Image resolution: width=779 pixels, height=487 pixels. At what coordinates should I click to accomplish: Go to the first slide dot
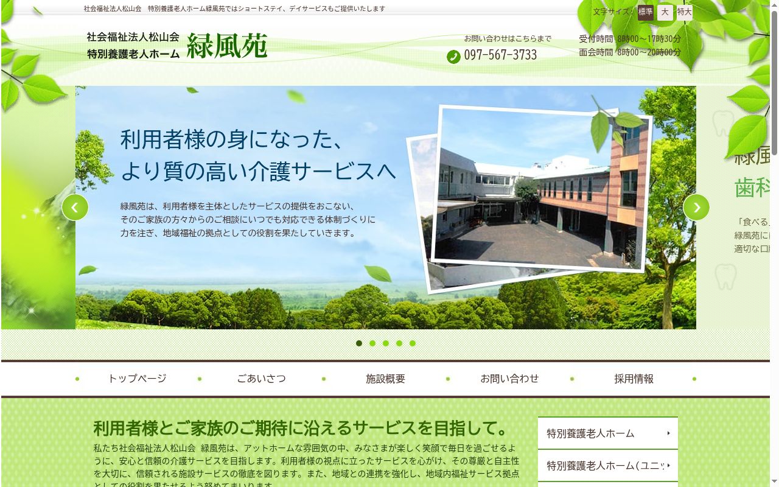(359, 343)
